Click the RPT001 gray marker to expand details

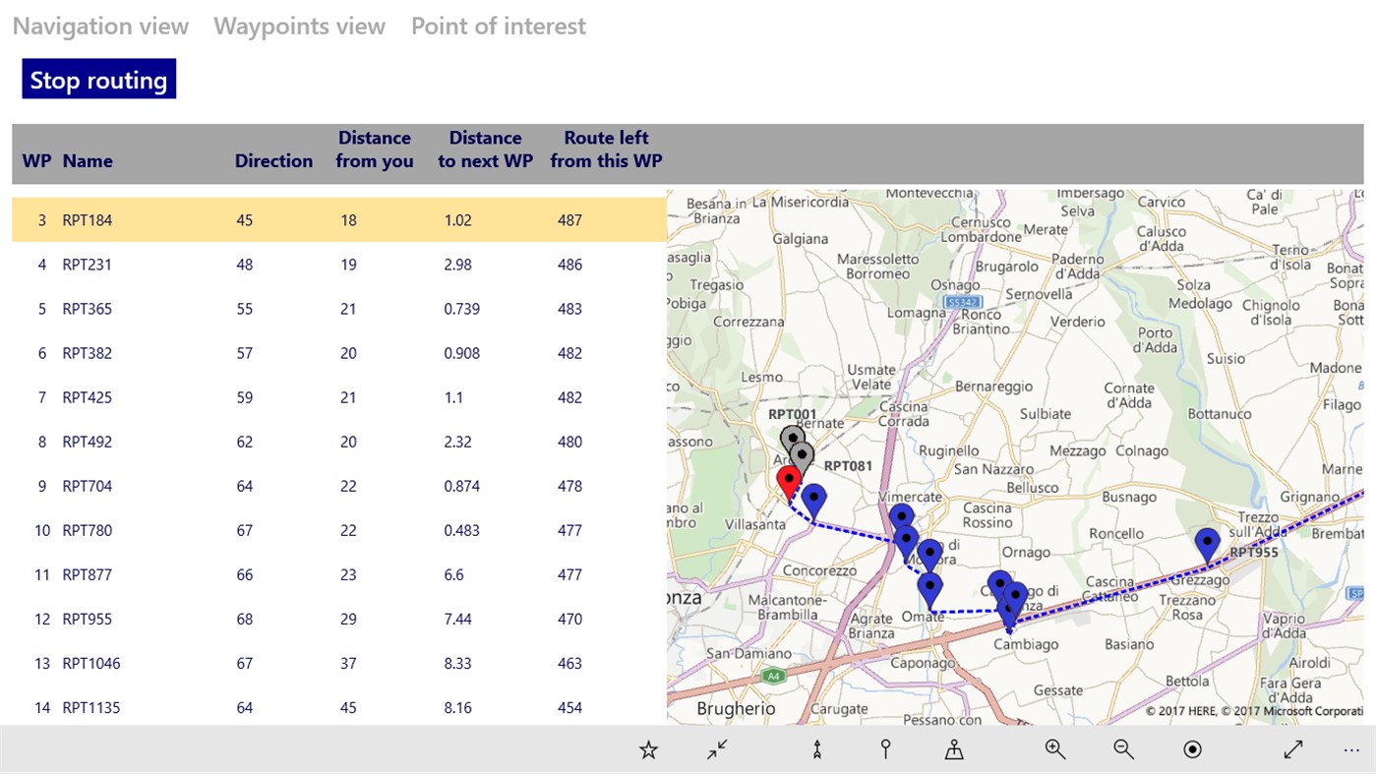pos(790,436)
